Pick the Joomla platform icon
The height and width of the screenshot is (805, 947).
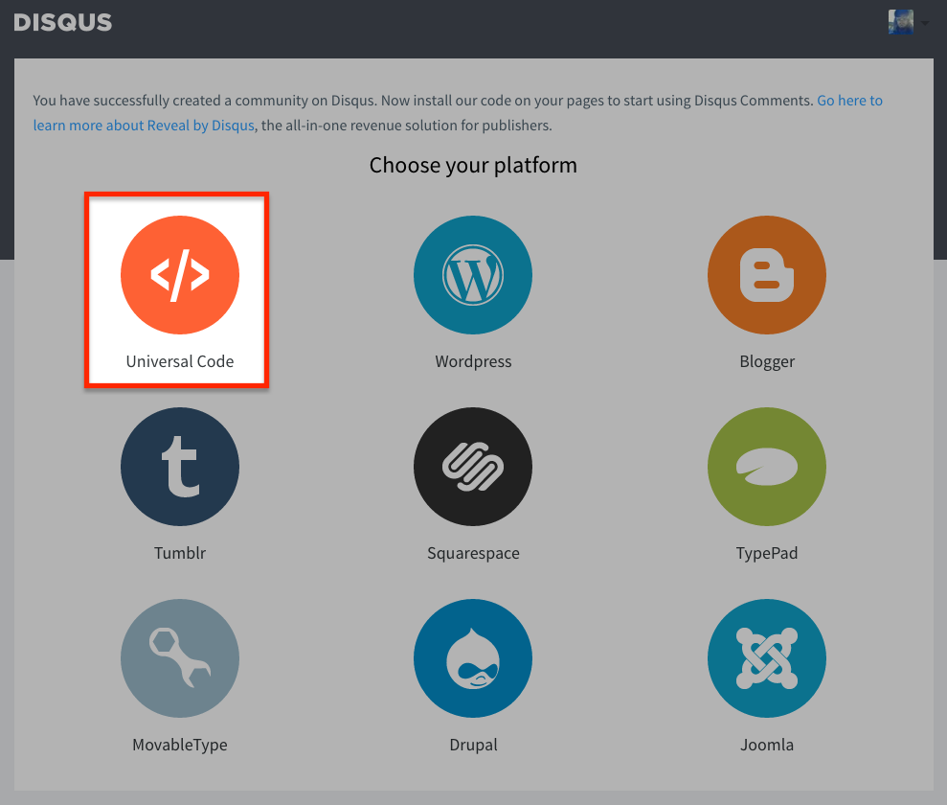pyautogui.click(x=767, y=658)
